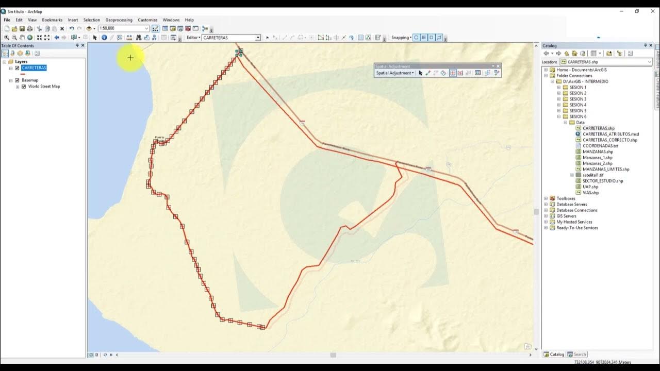
Task: Toggle End Snapping button
Action: tap(424, 38)
